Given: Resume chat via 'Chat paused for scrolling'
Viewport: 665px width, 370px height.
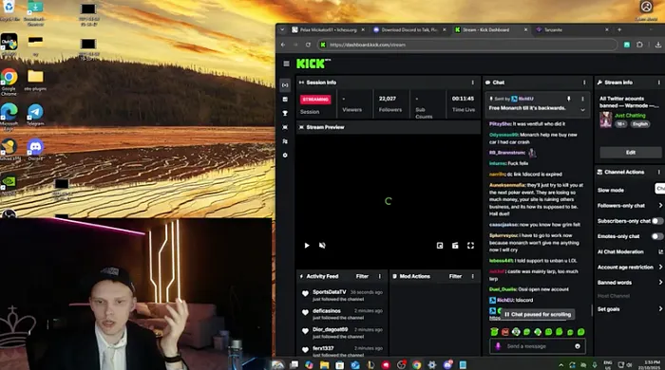Looking at the screenshot, I should (x=538, y=315).
